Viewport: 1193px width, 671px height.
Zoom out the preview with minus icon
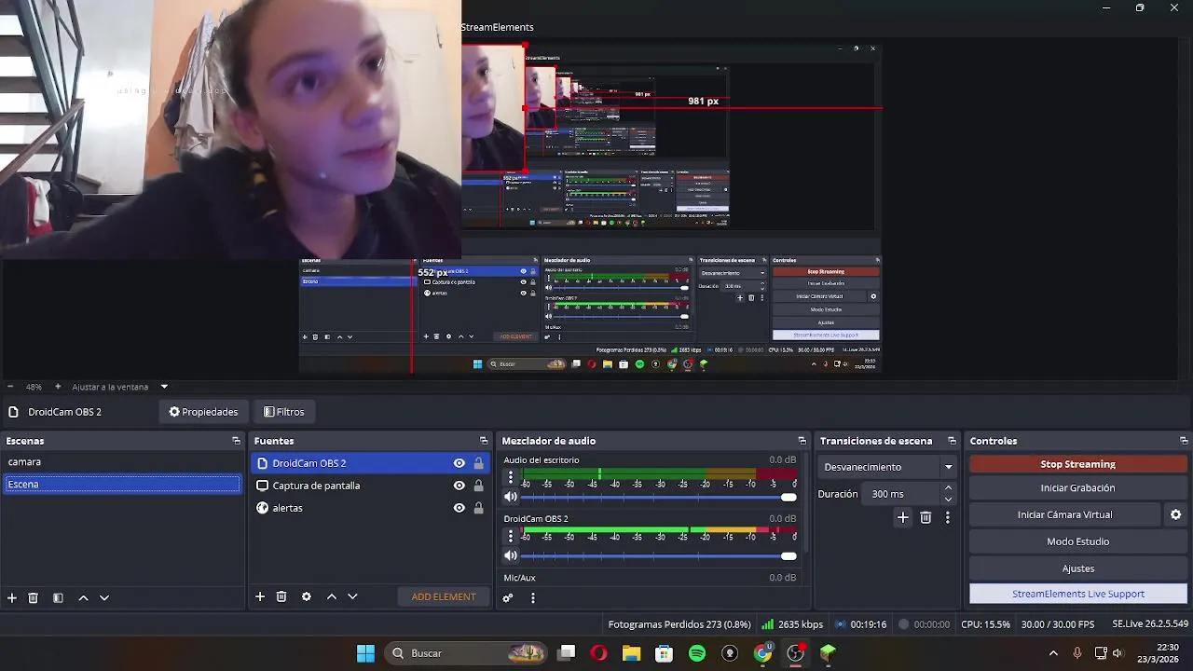coord(10,387)
